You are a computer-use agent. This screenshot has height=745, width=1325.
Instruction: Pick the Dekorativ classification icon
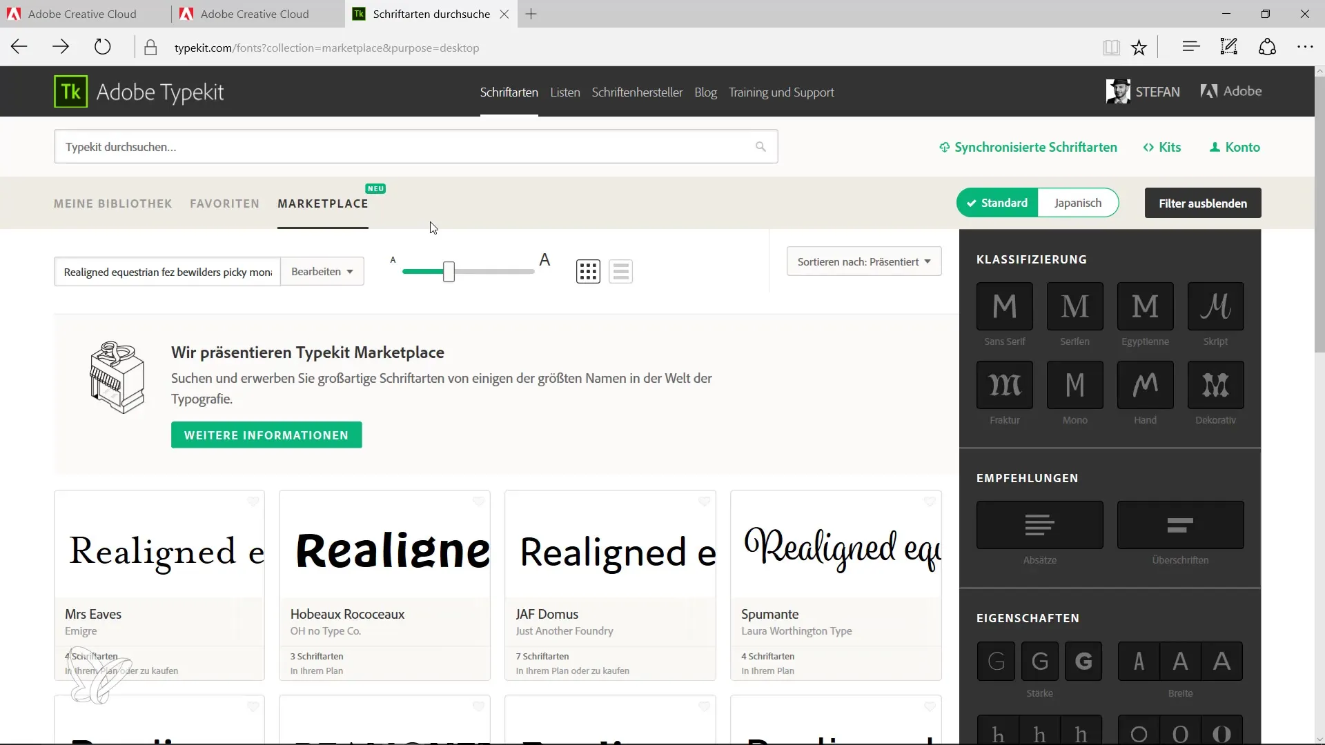1215,385
